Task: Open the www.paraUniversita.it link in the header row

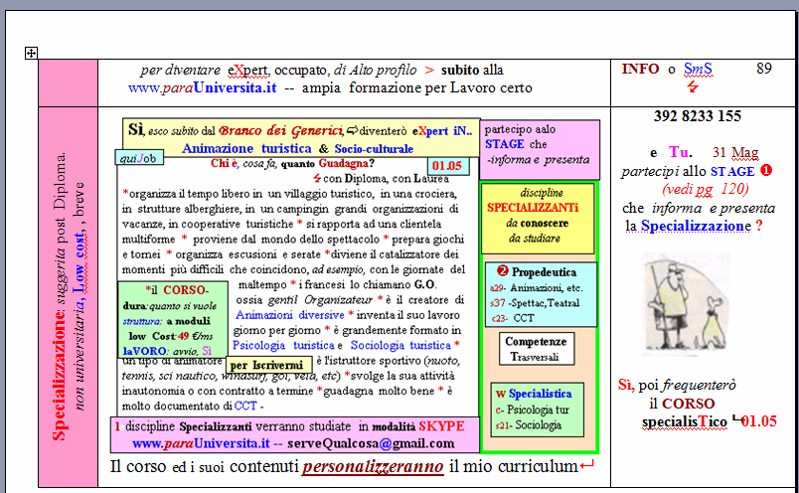Action: [x=202, y=87]
